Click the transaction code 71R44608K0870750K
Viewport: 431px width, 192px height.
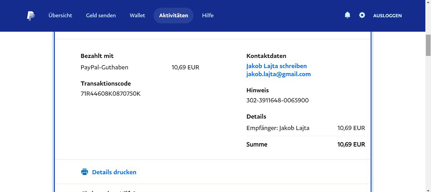(x=110, y=94)
